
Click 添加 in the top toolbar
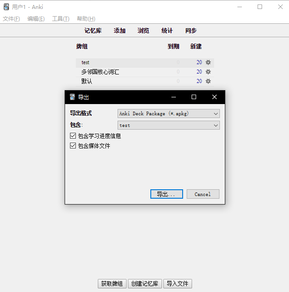[x=120, y=31]
